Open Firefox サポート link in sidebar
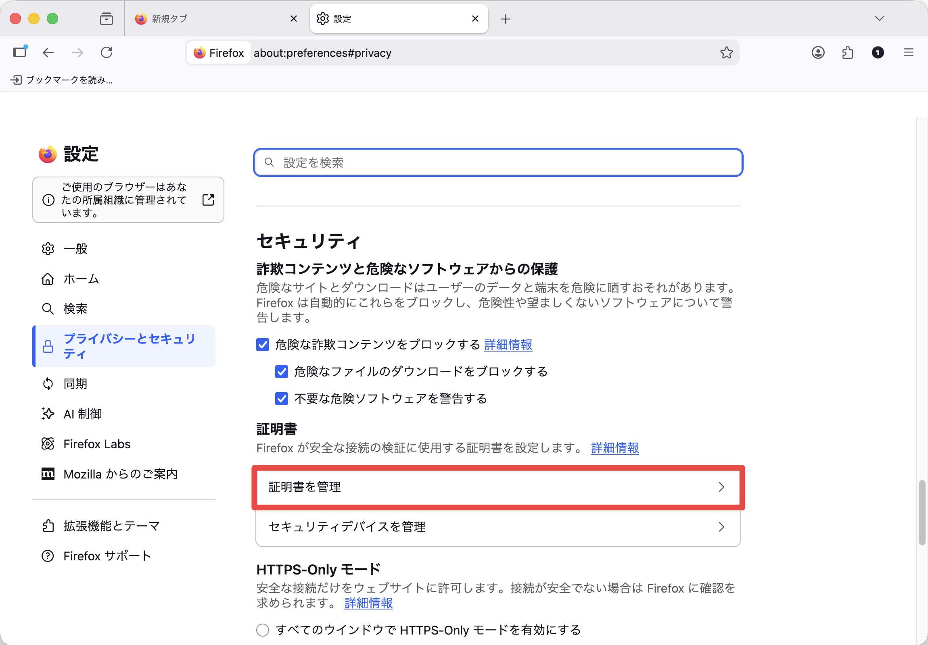This screenshot has width=928, height=645. [124, 556]
